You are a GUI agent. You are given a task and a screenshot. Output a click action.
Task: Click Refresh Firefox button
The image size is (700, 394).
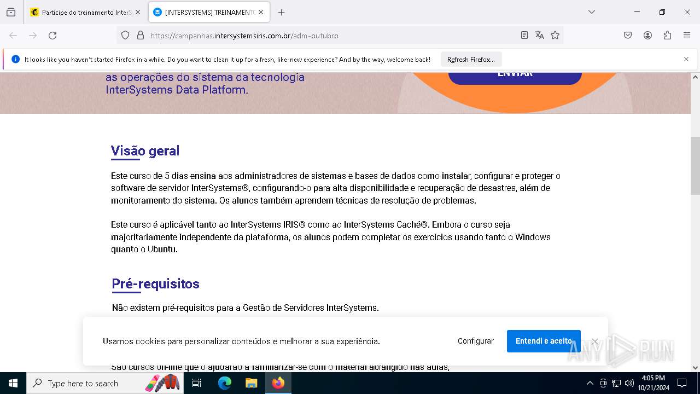471,59
